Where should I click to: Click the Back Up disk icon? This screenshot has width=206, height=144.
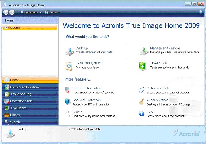[69, 51]
